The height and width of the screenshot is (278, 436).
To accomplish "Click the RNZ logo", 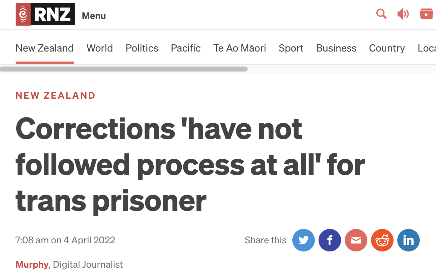I will (x=45, y=14).
